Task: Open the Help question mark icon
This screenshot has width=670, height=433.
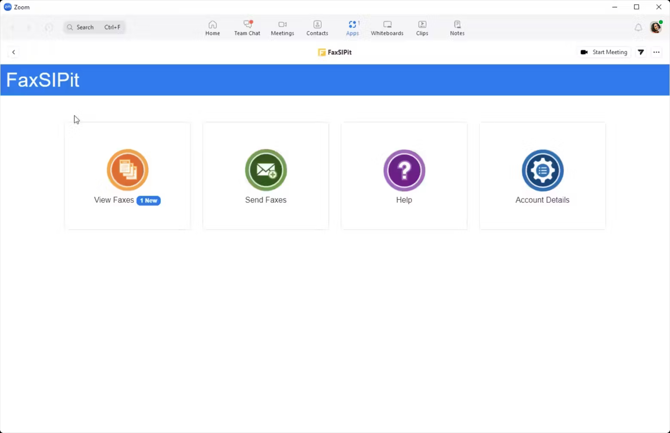Action: click(x=404, y=169)
